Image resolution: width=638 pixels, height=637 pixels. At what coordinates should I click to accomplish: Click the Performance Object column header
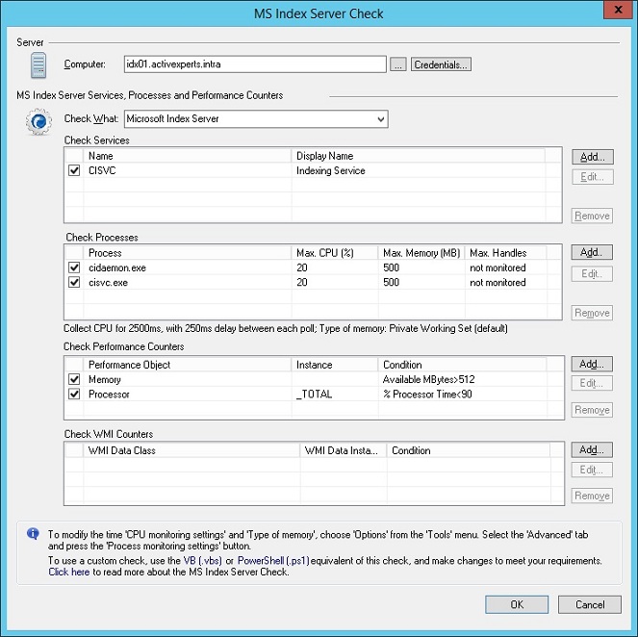pyautogui.click(x=188, y=365)
